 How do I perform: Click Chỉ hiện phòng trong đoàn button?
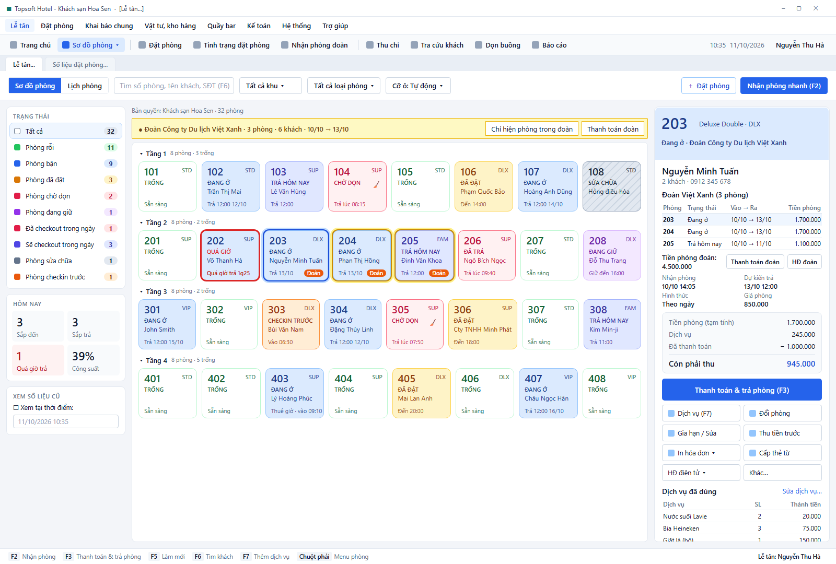[x=532, y=129]
